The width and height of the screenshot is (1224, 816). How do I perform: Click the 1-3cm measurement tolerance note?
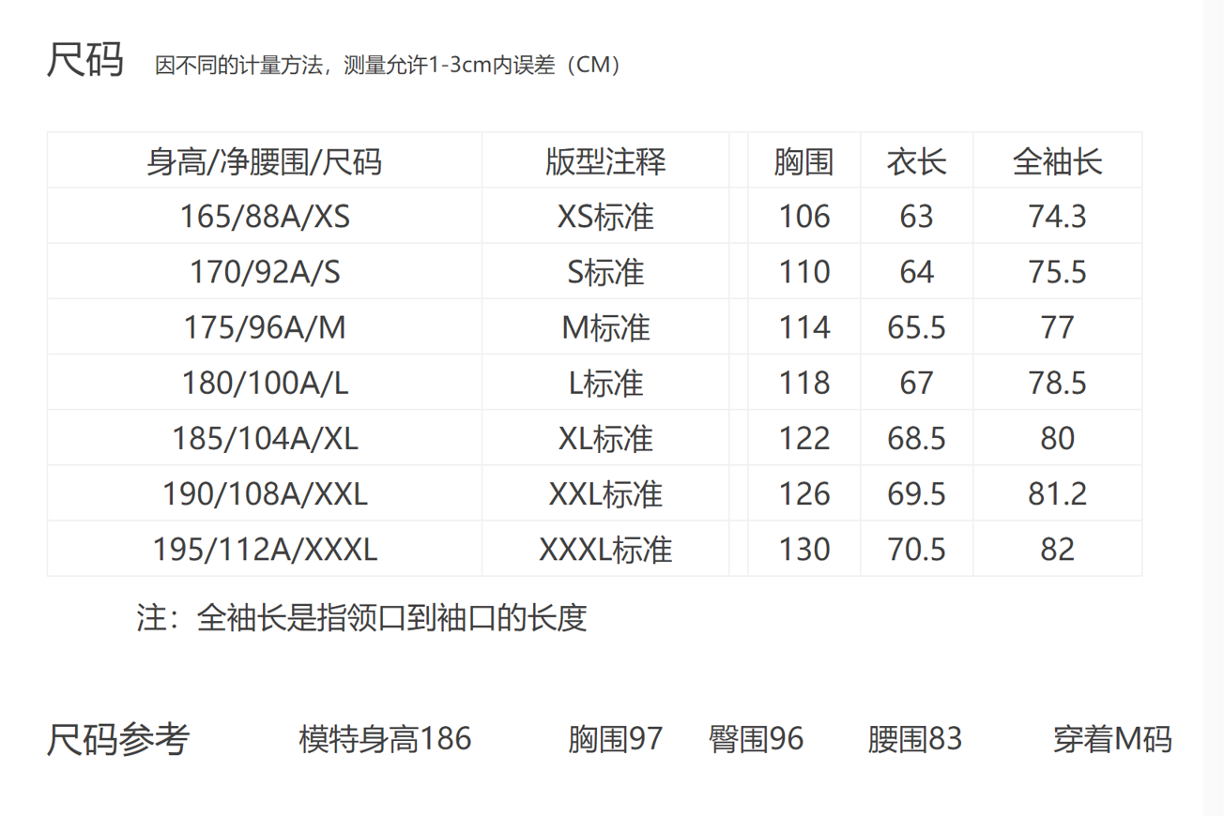tap(388, 66)
